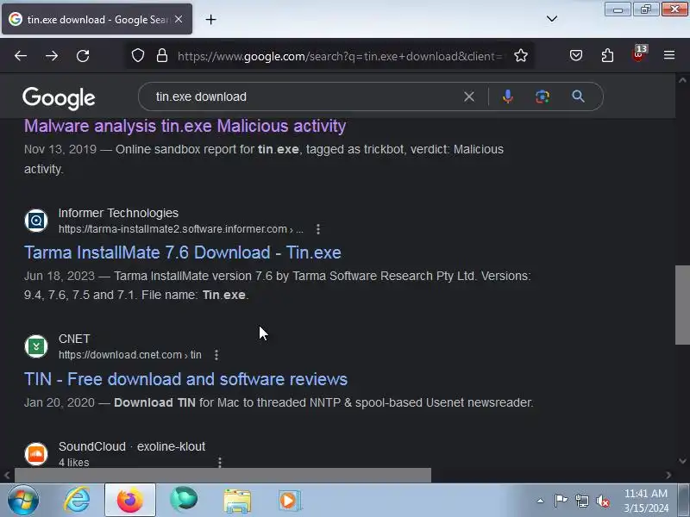Screen dimensions: 690x517
Task: Submit search with magnifying glass
Action: [578, 97]
